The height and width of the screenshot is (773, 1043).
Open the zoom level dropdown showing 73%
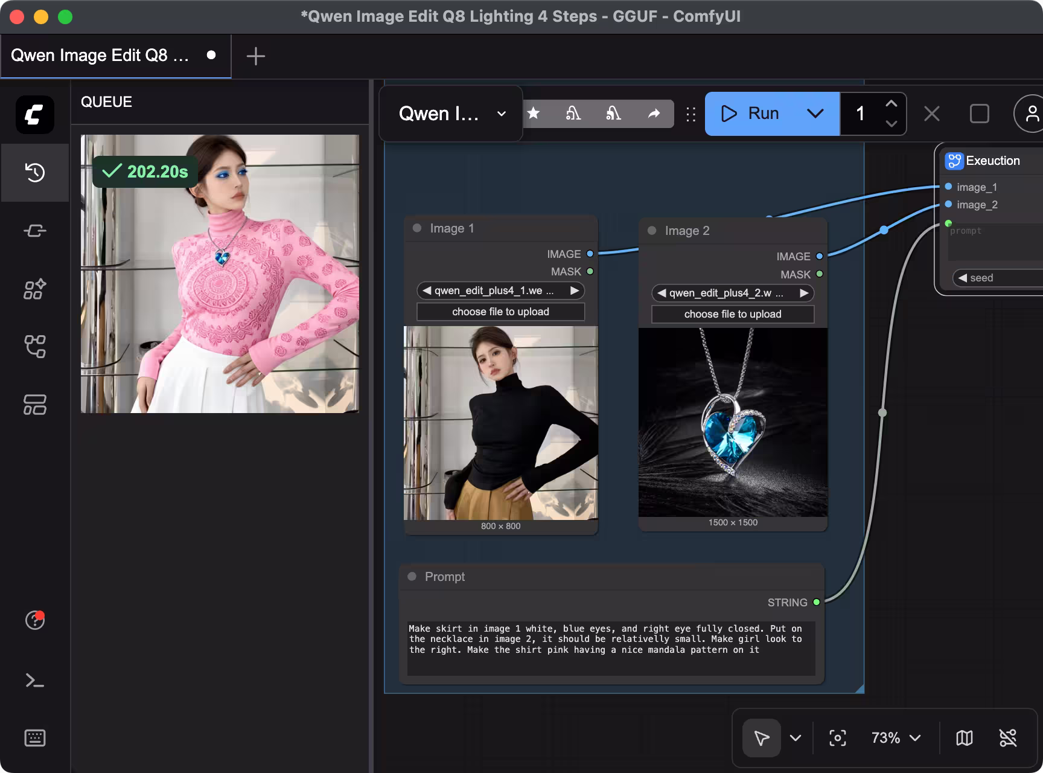(x=895, y=737)
